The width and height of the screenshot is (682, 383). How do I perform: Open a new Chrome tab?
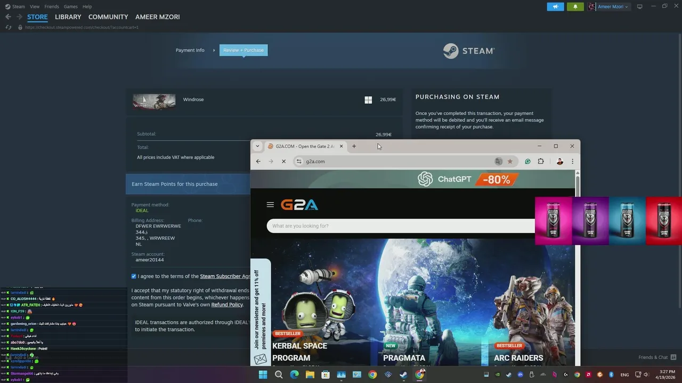354,146
